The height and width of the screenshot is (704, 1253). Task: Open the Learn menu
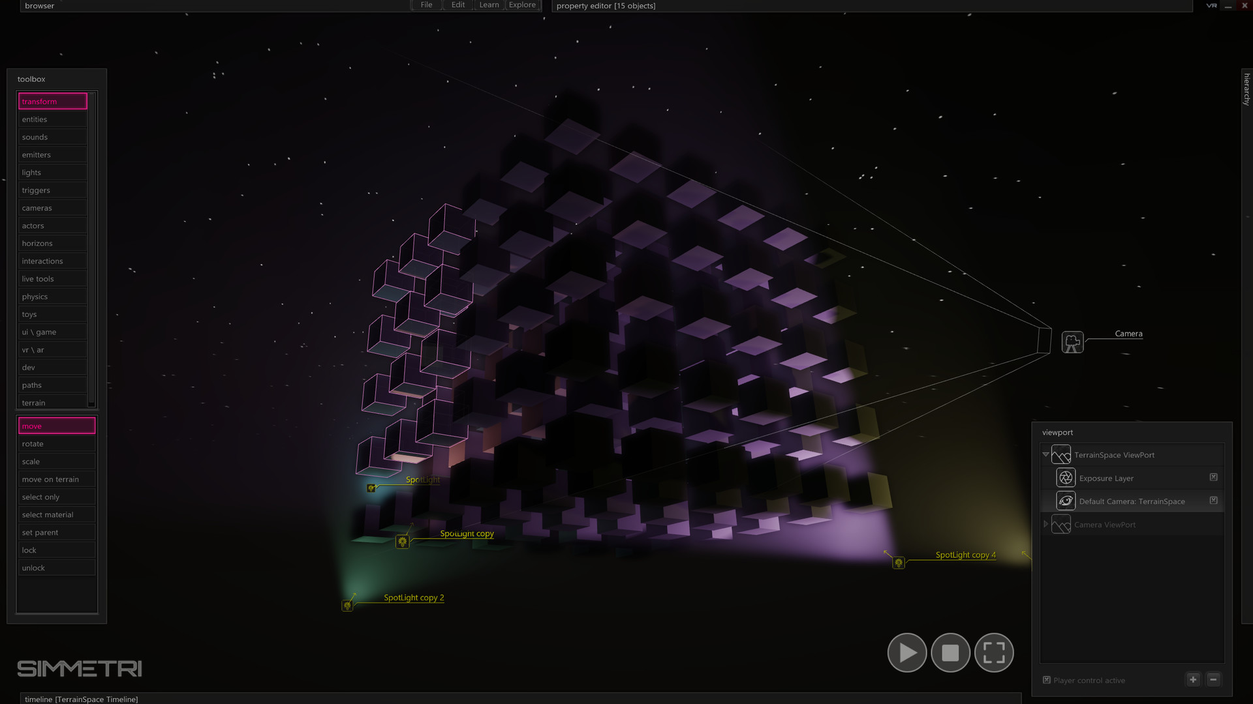coord(489,5)
